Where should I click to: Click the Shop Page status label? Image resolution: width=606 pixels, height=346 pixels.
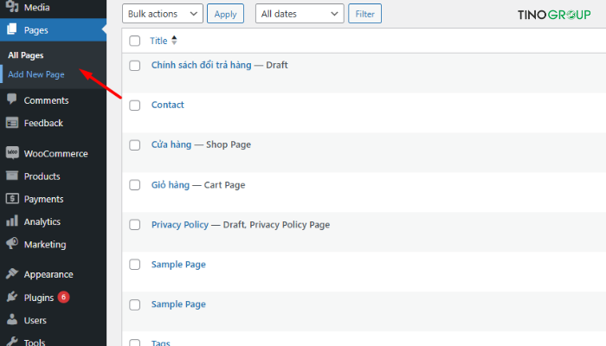click(x=229, y=144)
